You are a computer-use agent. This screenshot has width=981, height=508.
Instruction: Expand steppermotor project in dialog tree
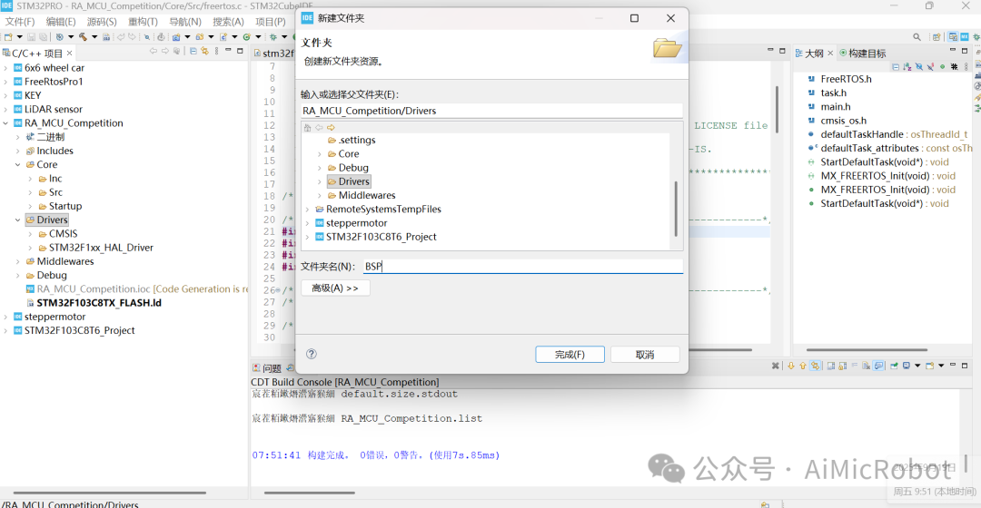click(307, 223)
